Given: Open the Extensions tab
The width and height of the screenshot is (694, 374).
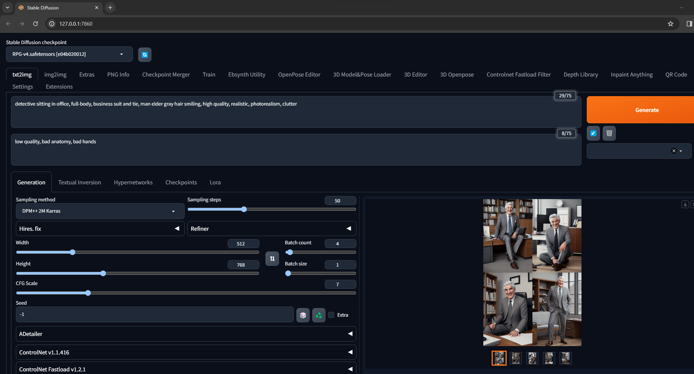Looking at the screenshot, I should pyautogui.click(x=59, y=87).
